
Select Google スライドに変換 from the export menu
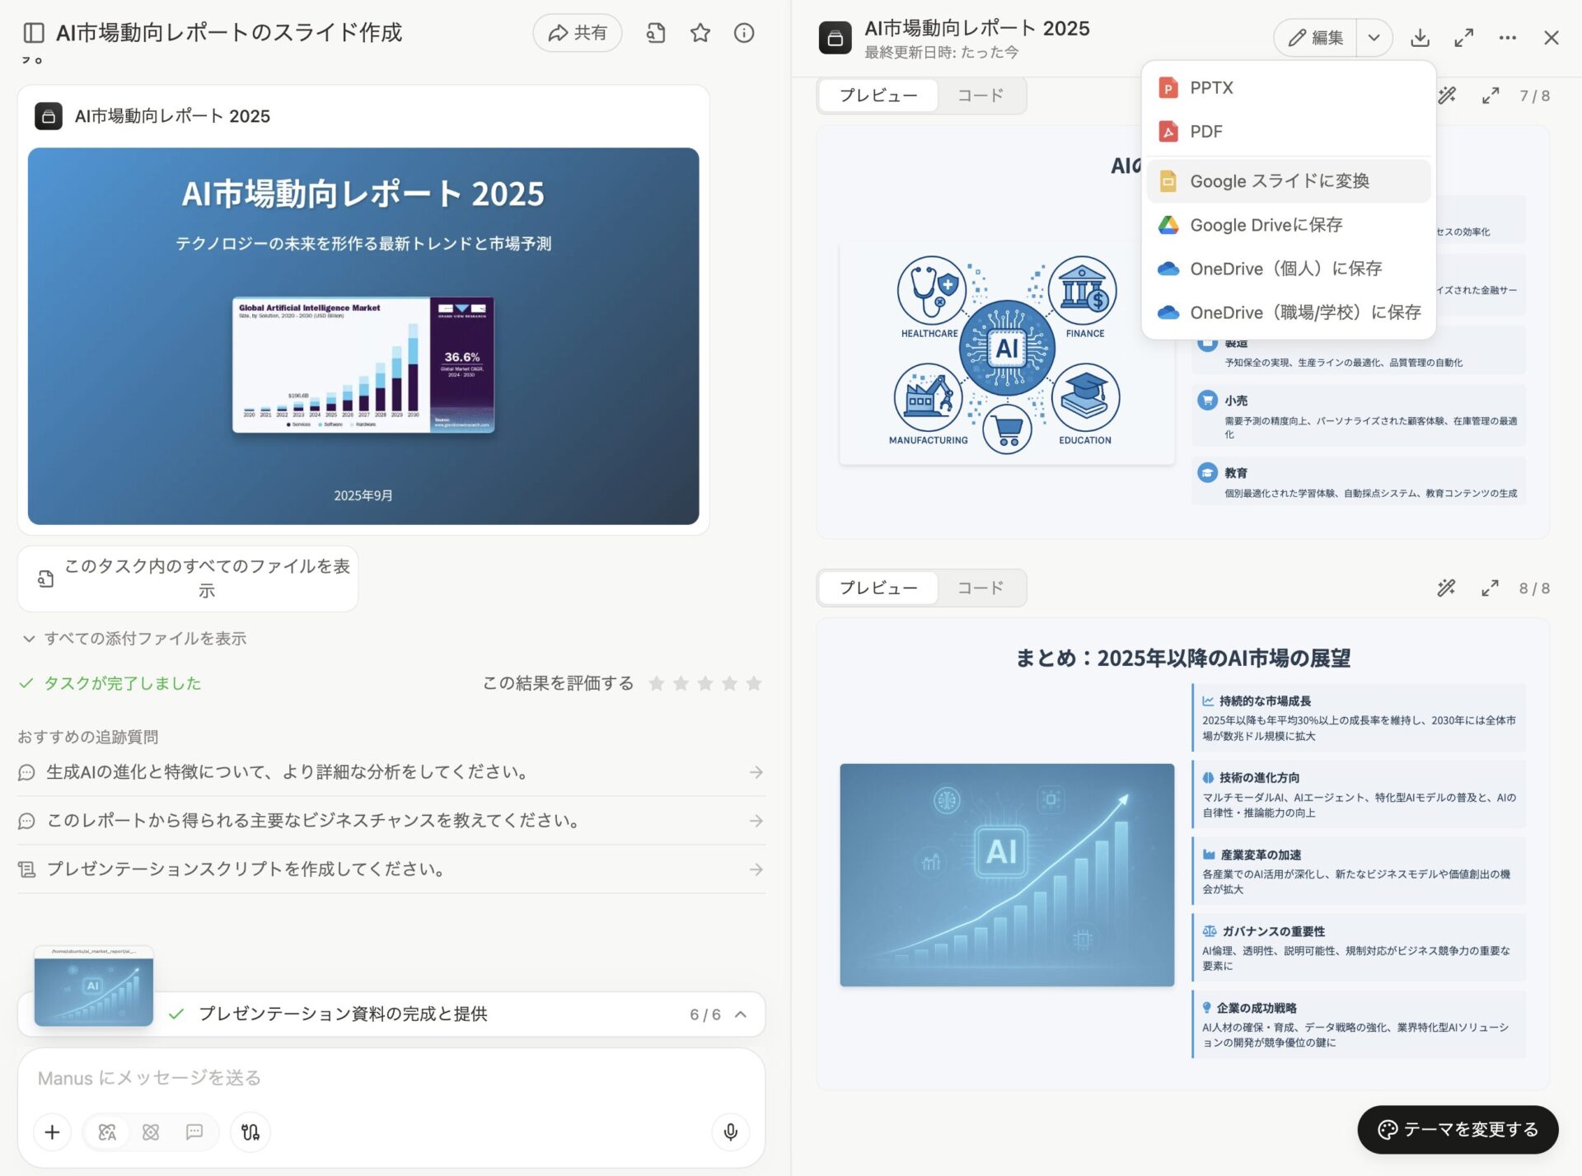pos(1280,180)
